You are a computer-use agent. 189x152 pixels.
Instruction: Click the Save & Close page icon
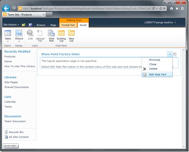(x=30, y=25)
